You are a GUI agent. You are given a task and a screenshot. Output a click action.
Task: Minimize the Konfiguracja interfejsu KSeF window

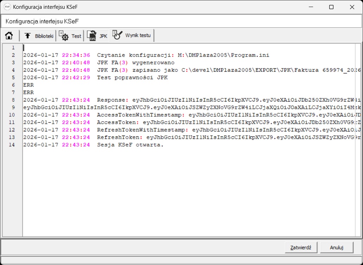311,7
